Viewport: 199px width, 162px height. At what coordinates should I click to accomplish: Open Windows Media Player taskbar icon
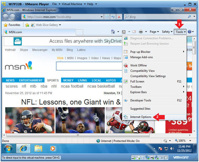(53, 148)
